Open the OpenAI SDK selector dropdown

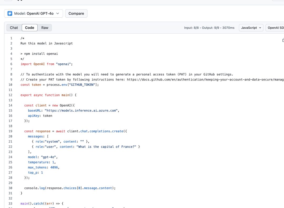click(275, 28)
